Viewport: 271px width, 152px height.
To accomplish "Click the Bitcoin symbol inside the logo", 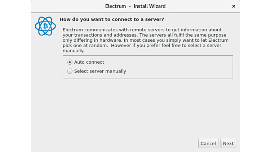I will 45,26.
